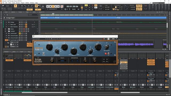The image size is (171, 96).
Task: Select the Metronome bus strip name
Action: pos(133,87)
